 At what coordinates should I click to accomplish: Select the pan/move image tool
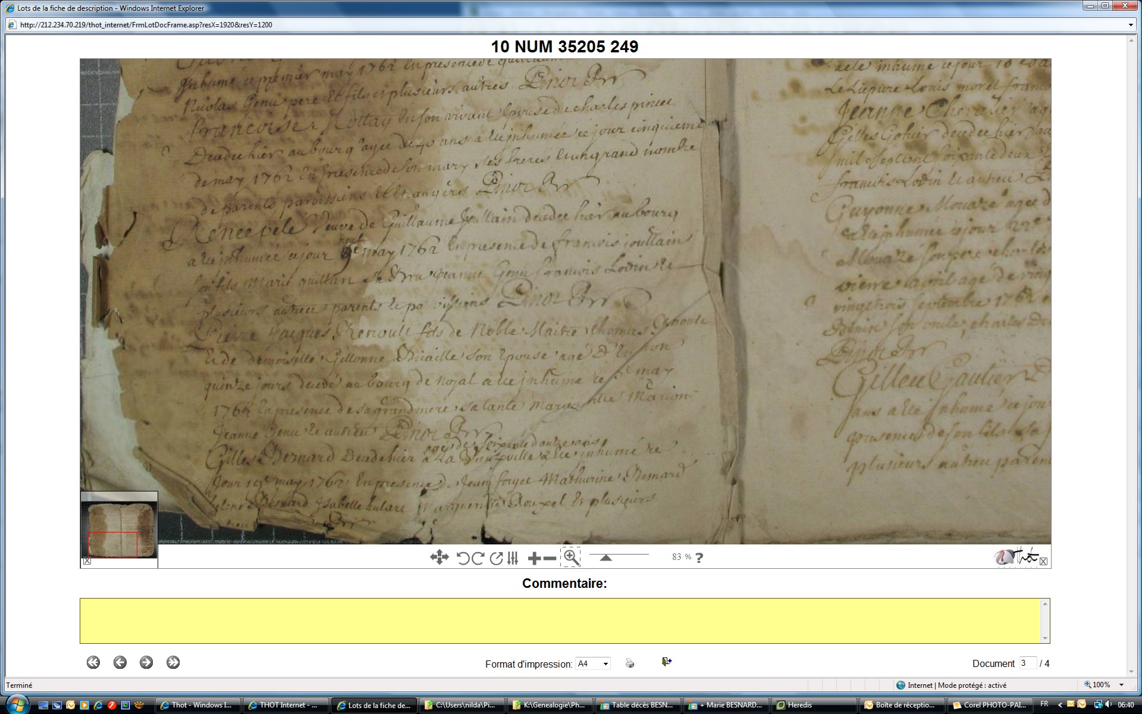tap(439, 558)
